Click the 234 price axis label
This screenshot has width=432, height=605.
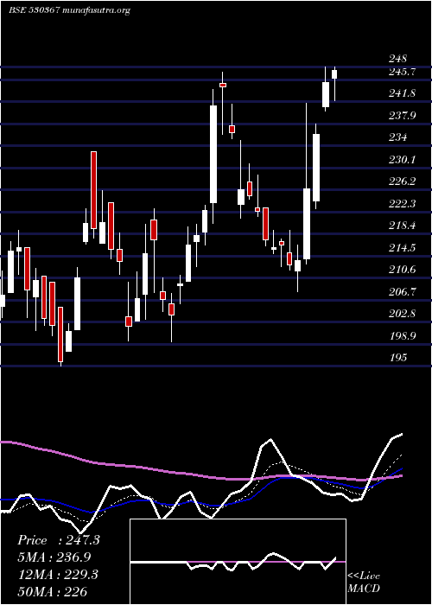[397, 137]
